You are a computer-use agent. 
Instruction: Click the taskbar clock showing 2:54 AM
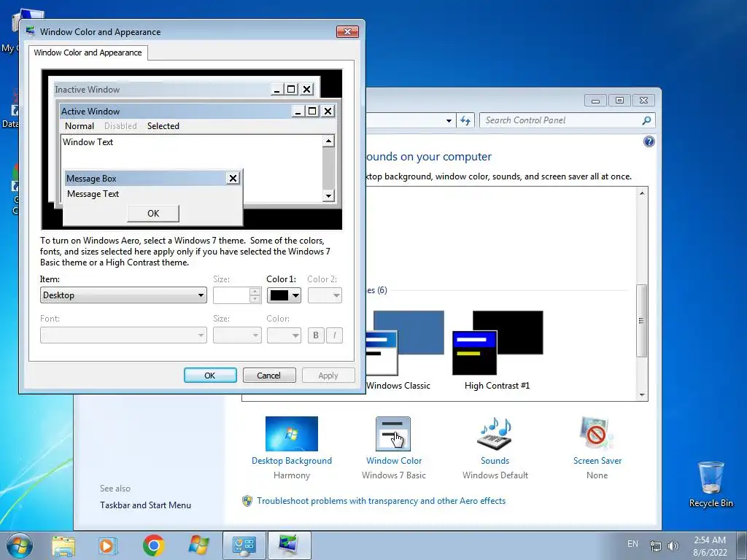[710, 545]
